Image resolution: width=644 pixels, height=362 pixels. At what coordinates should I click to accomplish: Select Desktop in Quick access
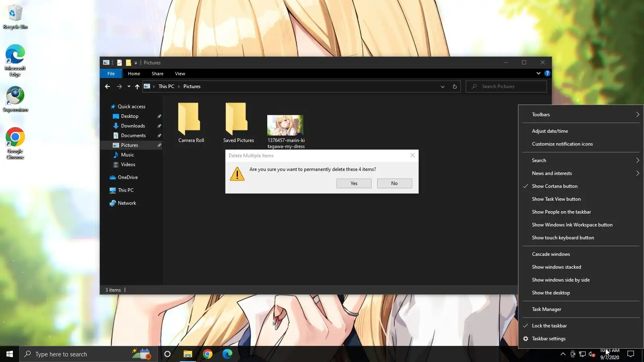pos(130,116)
